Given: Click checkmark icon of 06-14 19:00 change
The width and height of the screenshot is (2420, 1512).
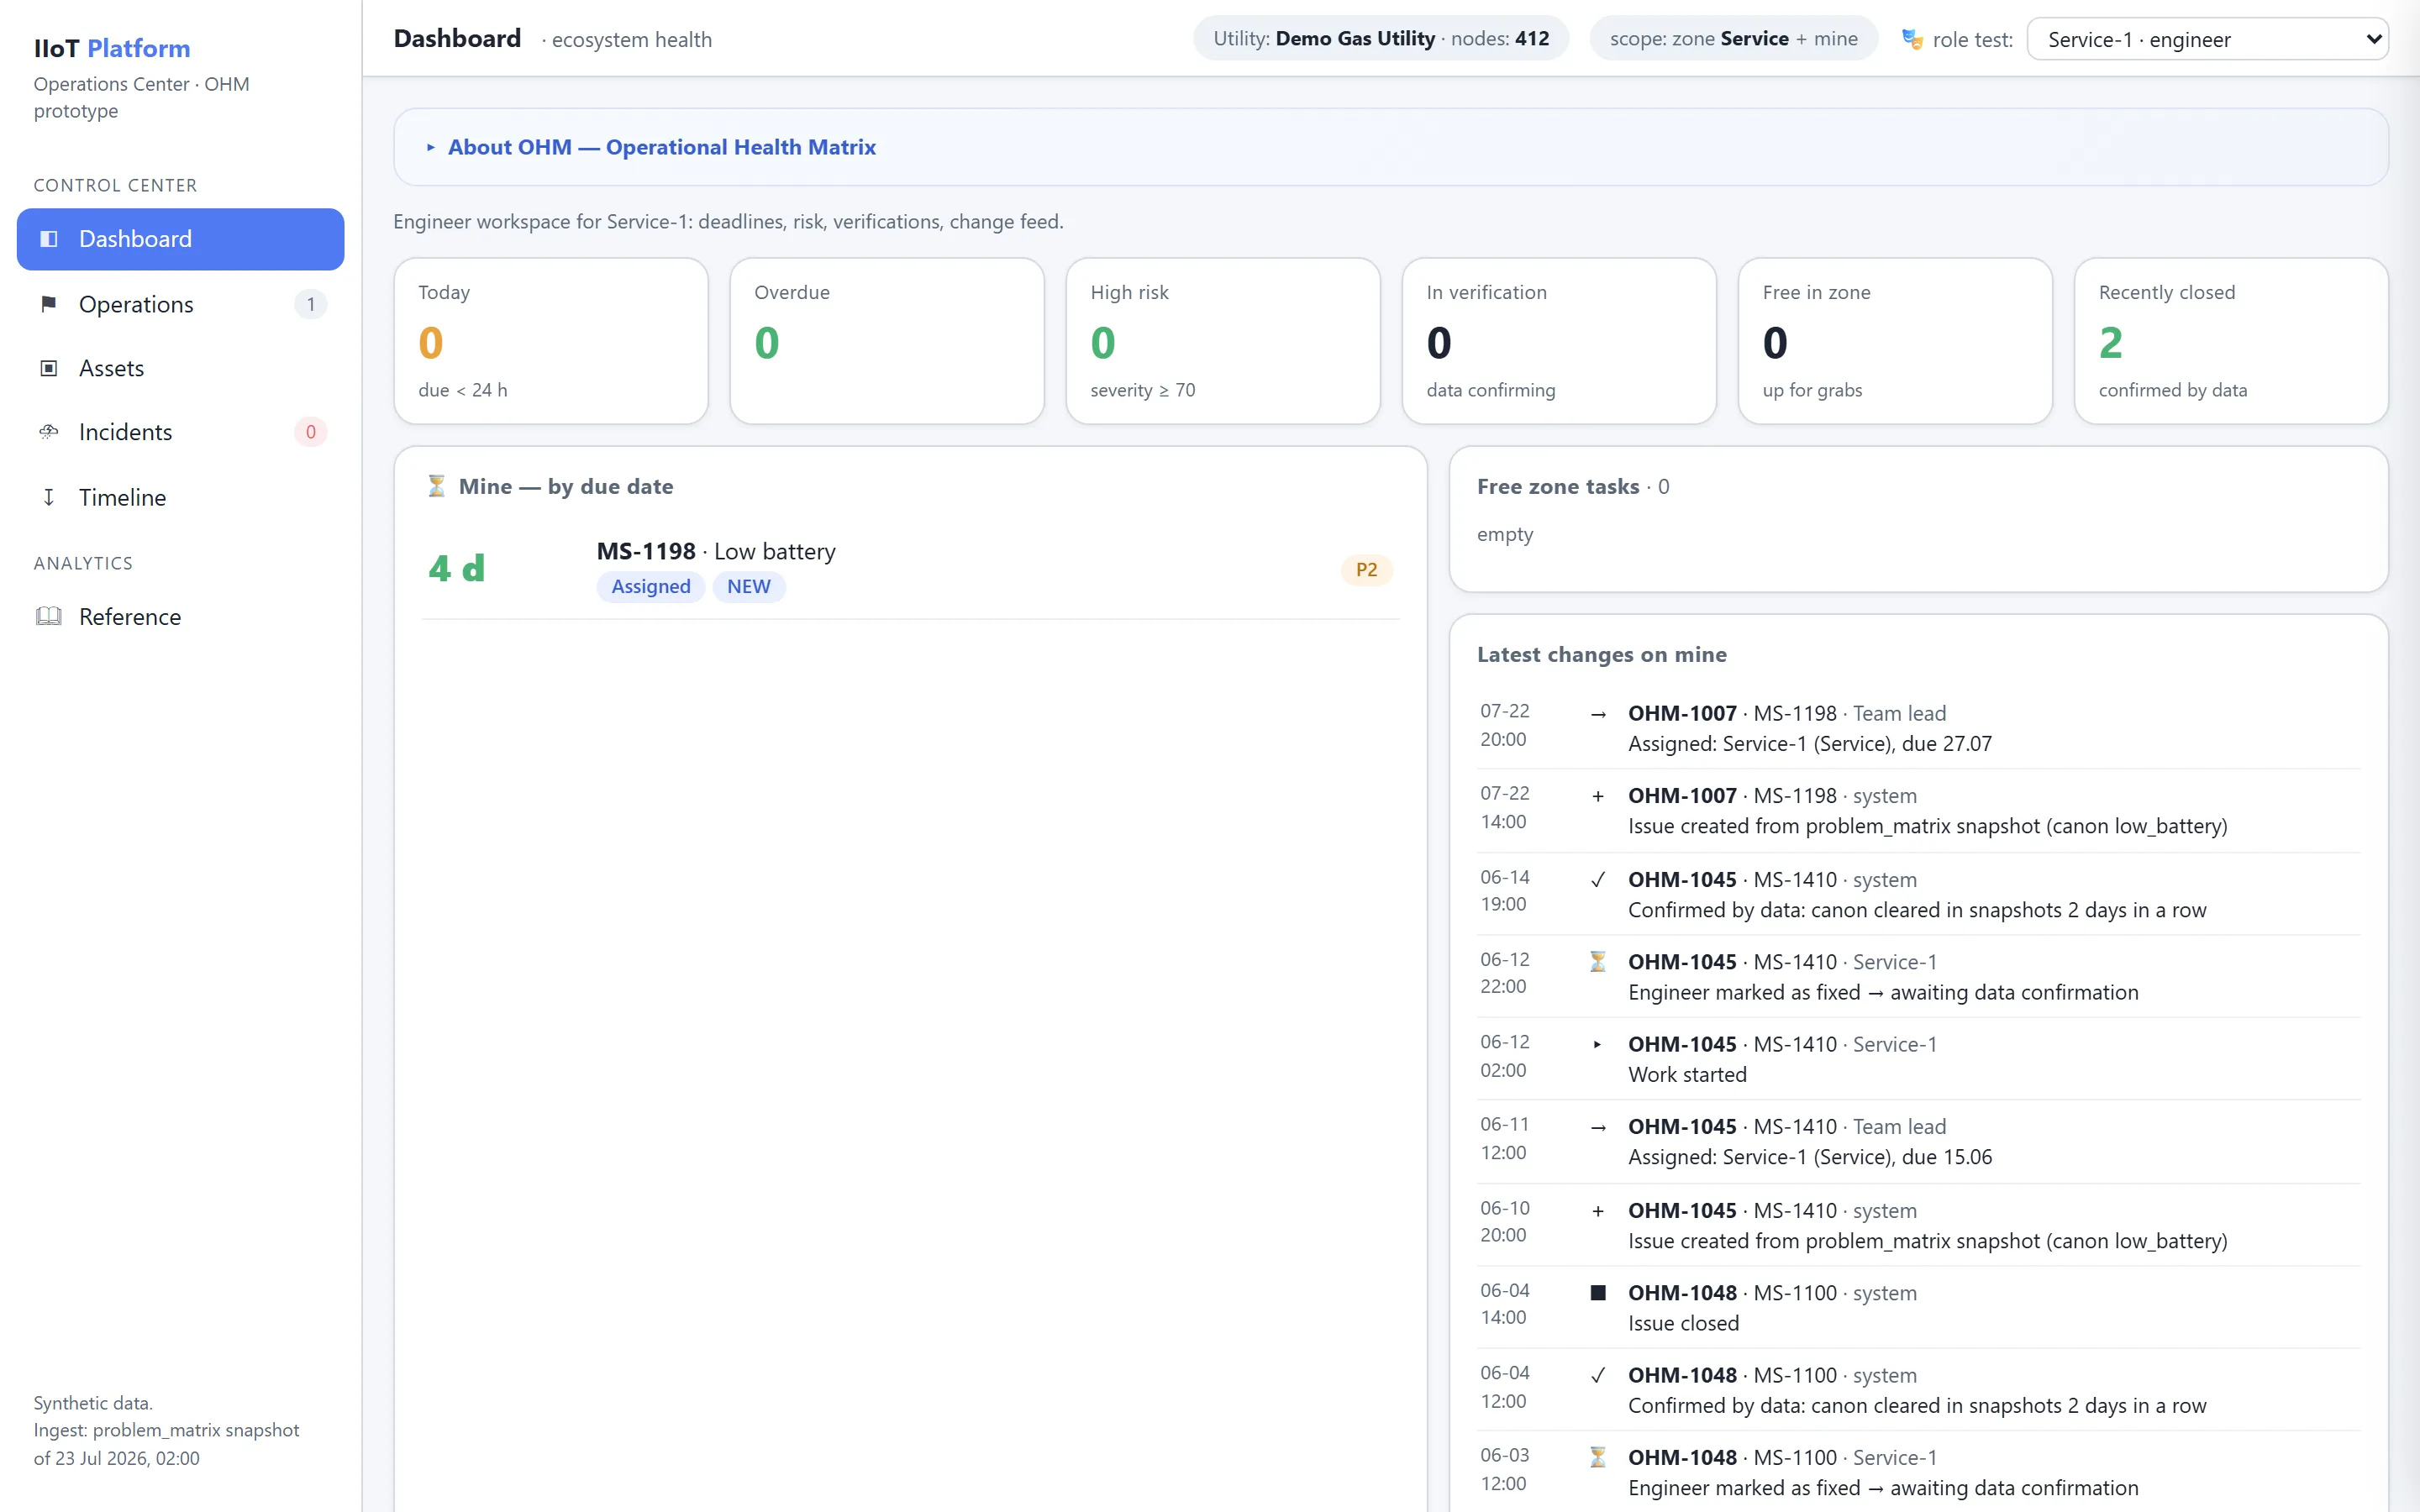Looking at the screenshot, I should point(1598,880).
